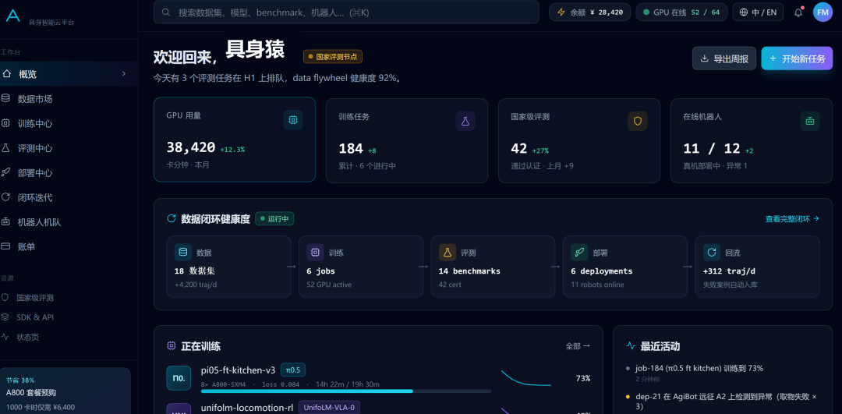
Task: Click the 余额 ¥28,420 balance badge
Action: pyautogui.click(x=589, y=12)
